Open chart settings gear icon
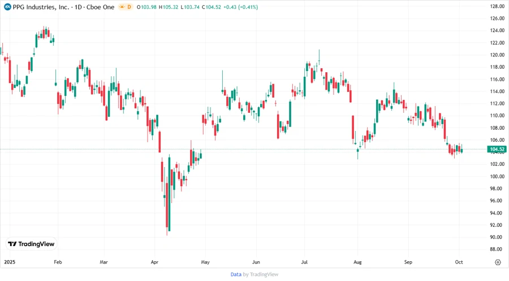Viewport: 509px width, 281px height. coord(498,262)
